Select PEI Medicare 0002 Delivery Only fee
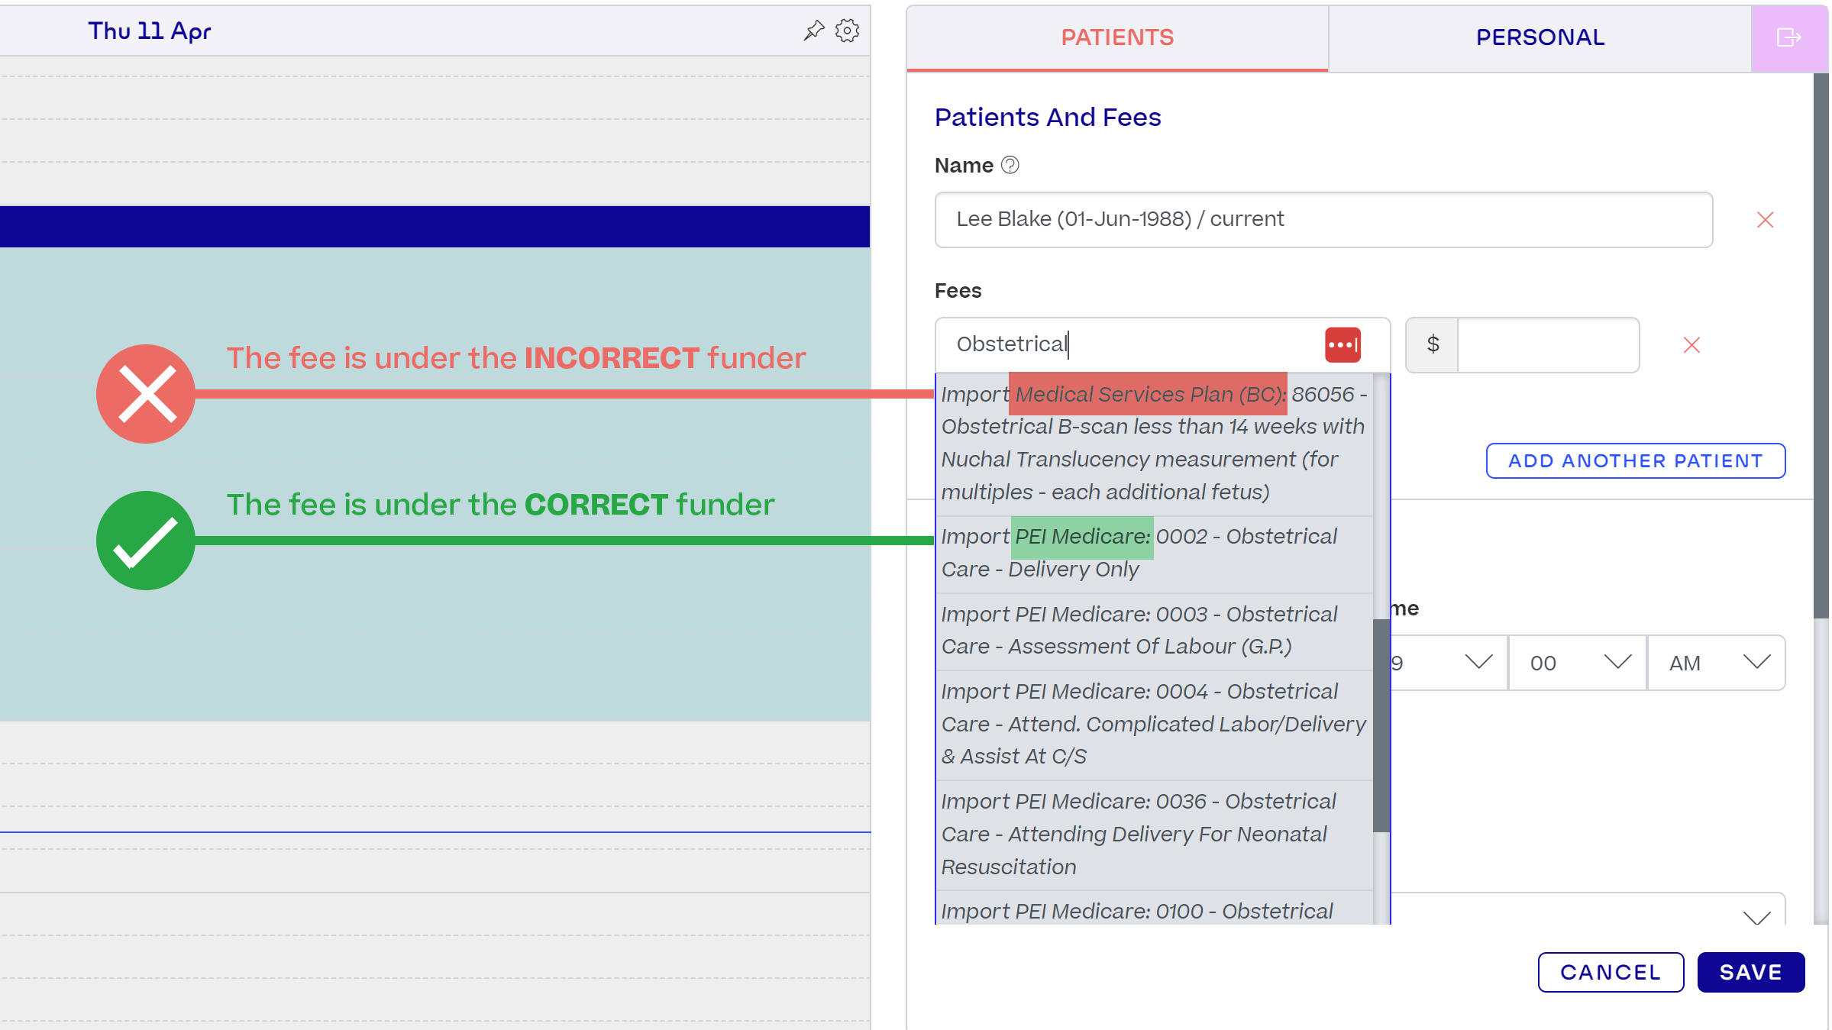 1154,553
